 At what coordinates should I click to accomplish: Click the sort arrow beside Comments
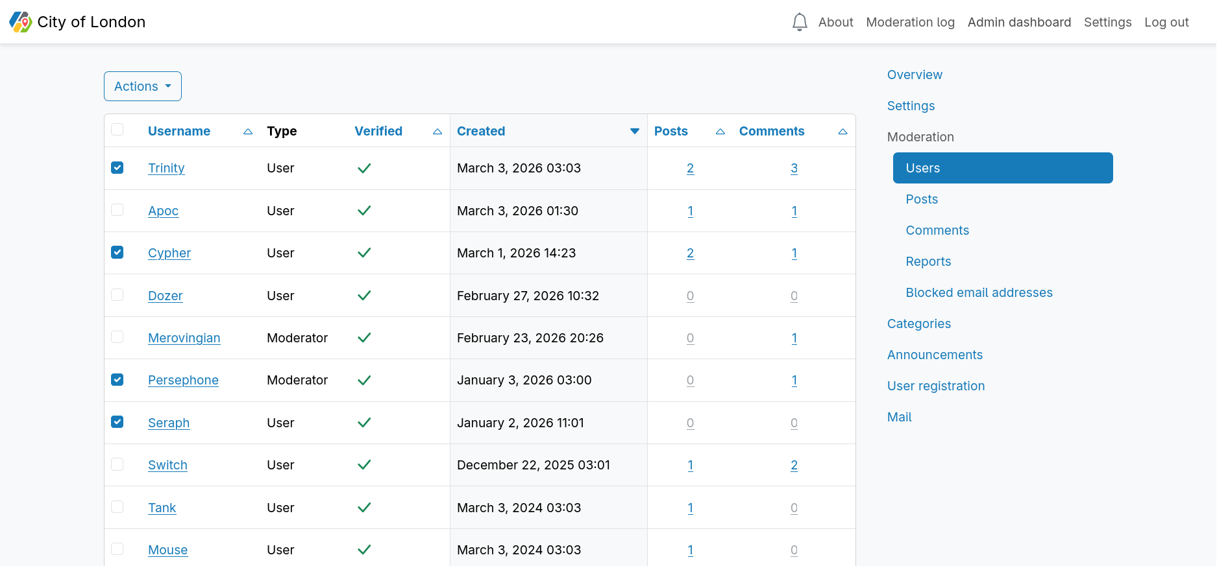pos(842,132)
